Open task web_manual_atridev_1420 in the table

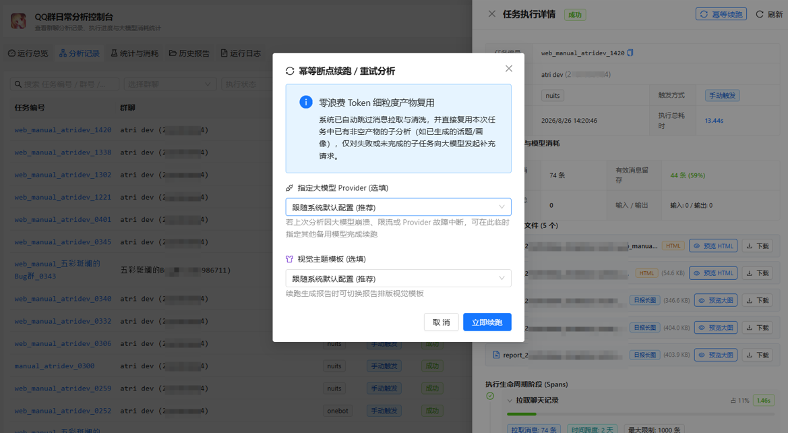click(63, 129)
